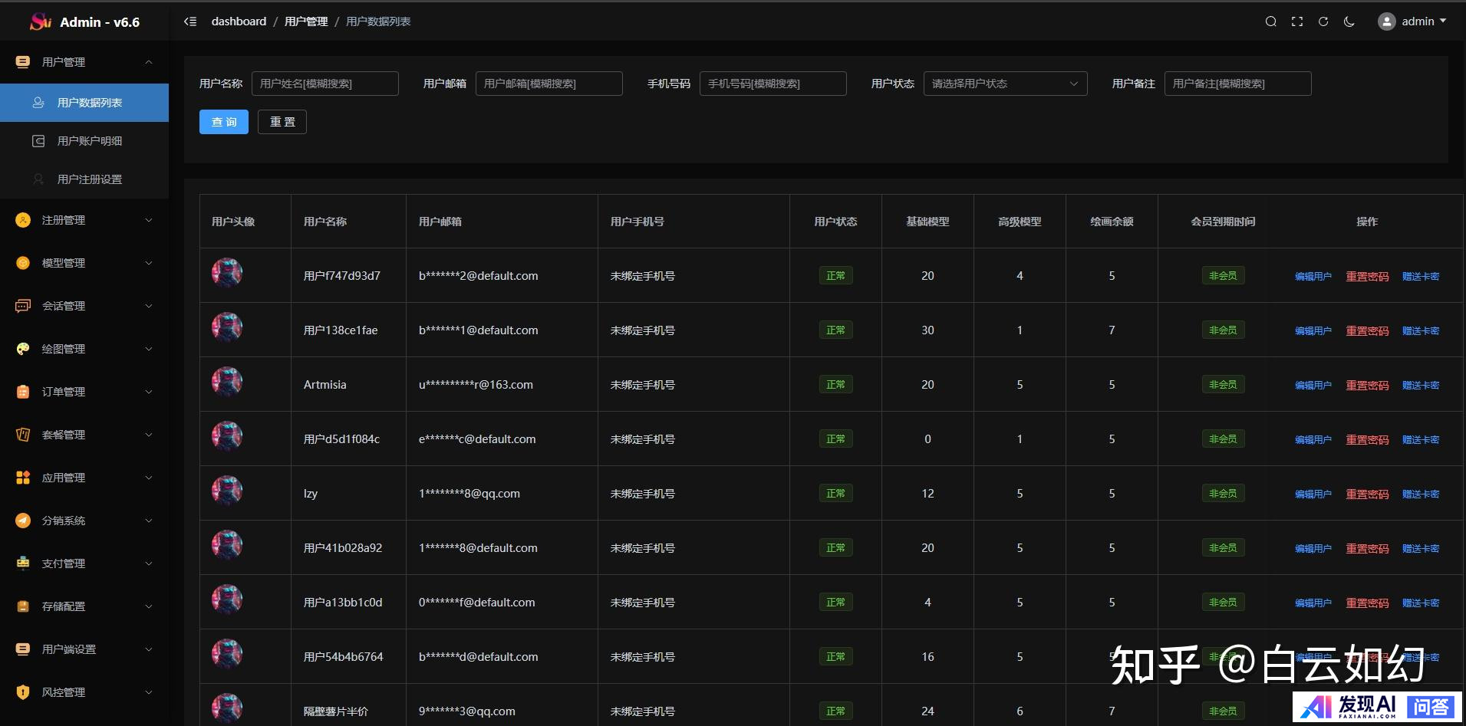1466x726 pixels.
Task: Click the search icon in top bar
Action: (1270, 21)
